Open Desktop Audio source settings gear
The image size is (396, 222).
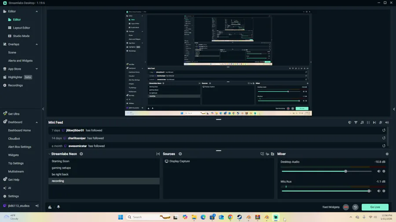pyautogui.click(x=384, y=172)
